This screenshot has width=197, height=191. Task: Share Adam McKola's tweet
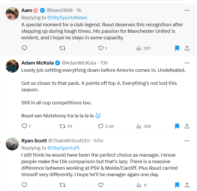click(x=187, y=126)
